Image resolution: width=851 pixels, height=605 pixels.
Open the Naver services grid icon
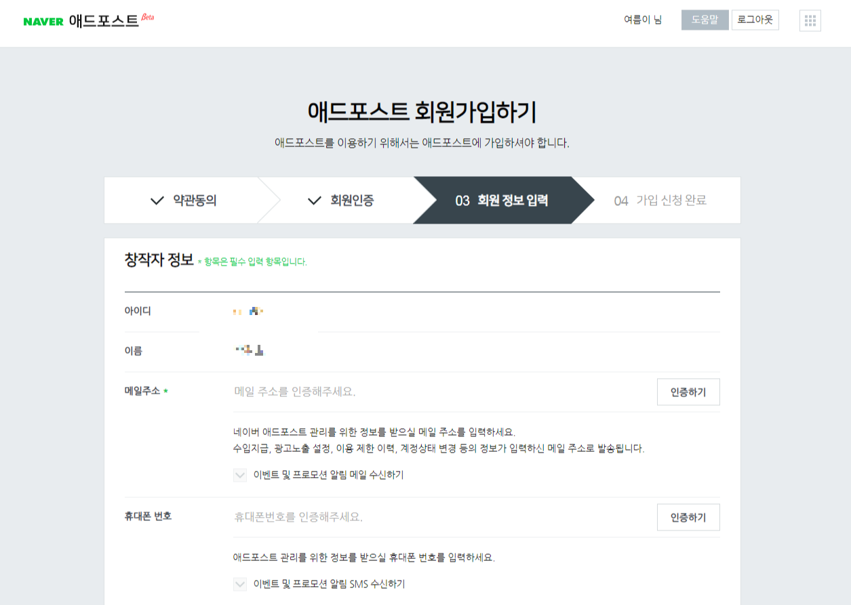point(810,20)
